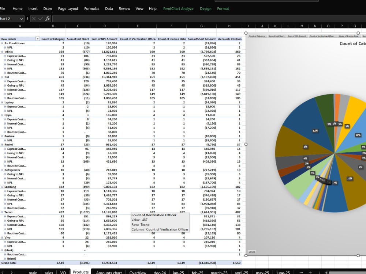Switch to the OverView sheet tab
Viewport: 366px width, 274px height.
(x=138, y=273)
